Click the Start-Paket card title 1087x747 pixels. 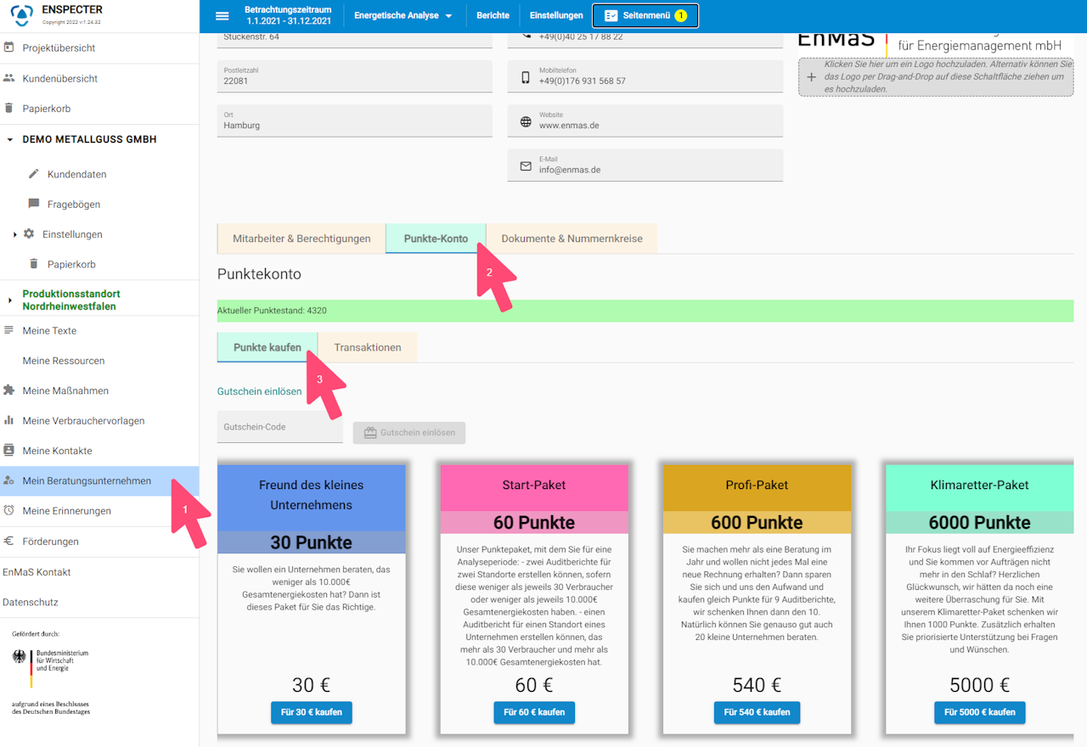[x=534, y=486]
